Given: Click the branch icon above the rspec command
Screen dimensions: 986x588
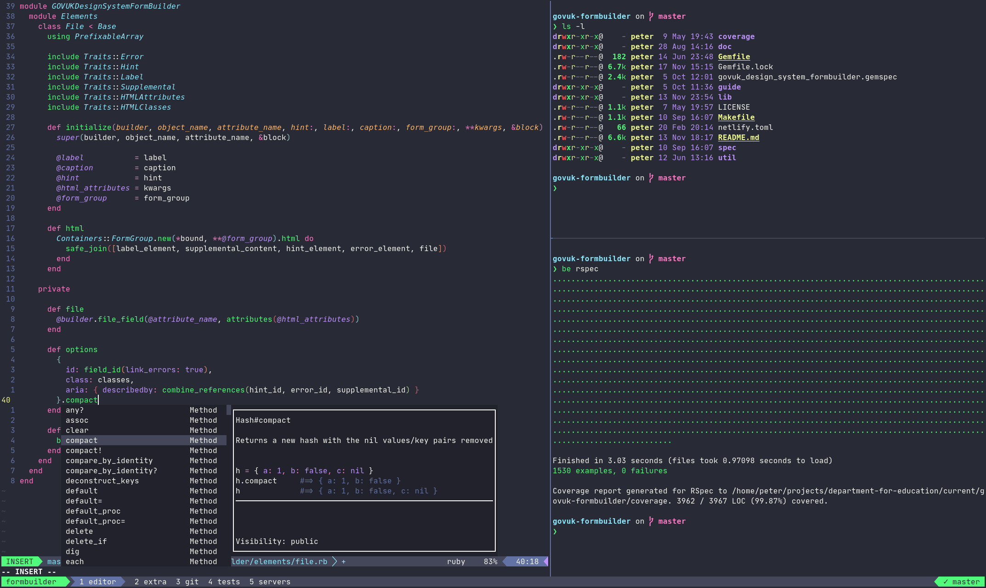Looking at the screenshot, I should [651, 258].
